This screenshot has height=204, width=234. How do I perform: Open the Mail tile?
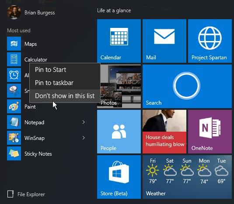(164, 41)
